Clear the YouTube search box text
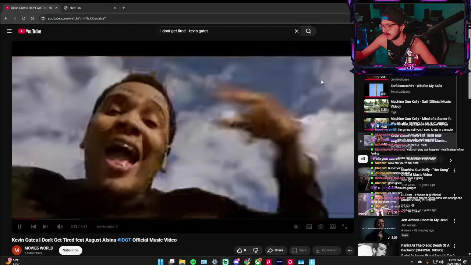Image resolution: width=471 pixels, height=265 pixels. tap(297, 31)
